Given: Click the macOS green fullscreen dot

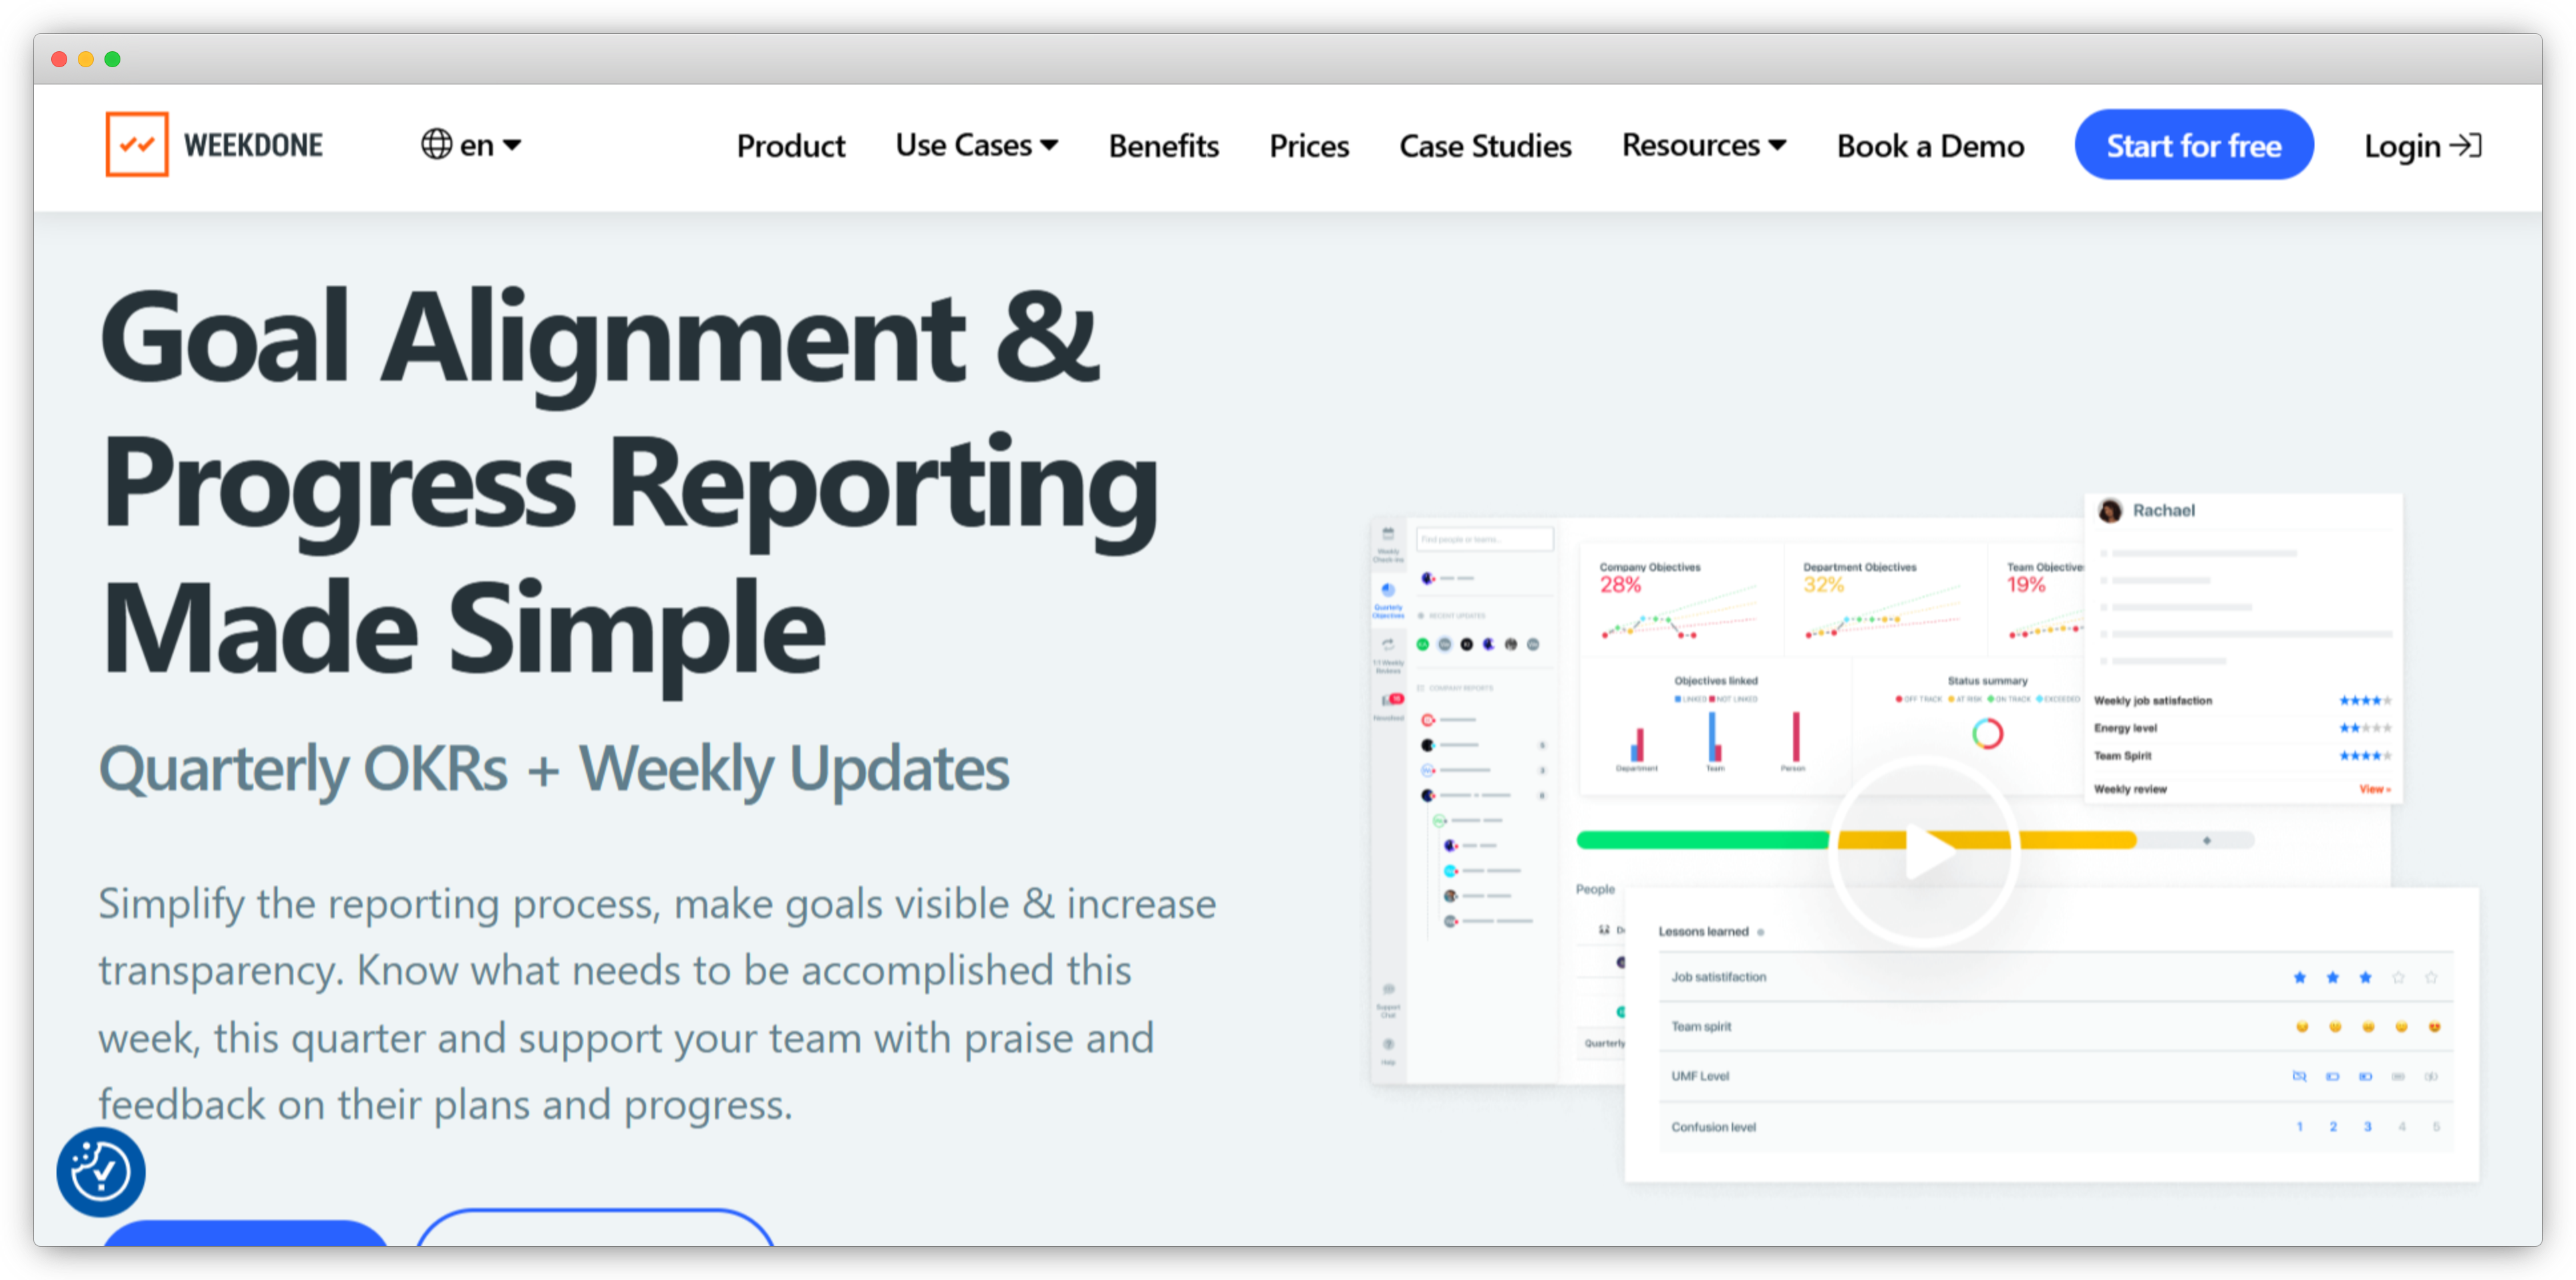Looking at the screenshot, I should [x=113, y=59].
